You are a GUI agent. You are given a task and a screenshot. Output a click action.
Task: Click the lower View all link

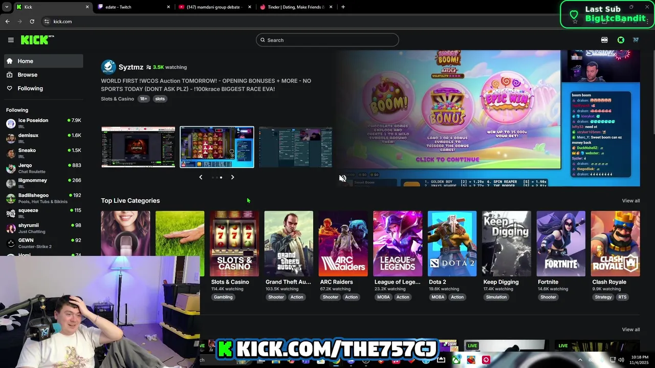pyautogui.click(x=630, y=330)
